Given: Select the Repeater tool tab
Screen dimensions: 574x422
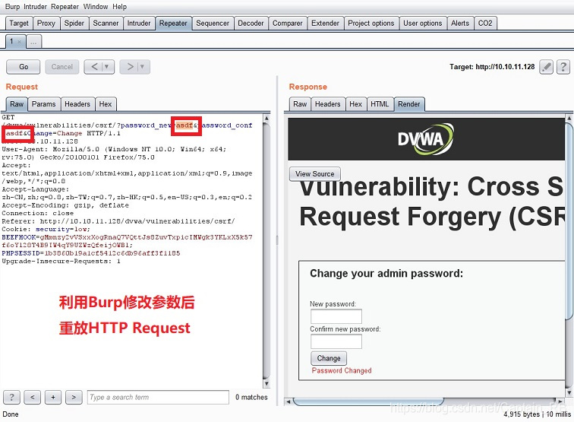Looking at the screenshot, I should point(173,23).
